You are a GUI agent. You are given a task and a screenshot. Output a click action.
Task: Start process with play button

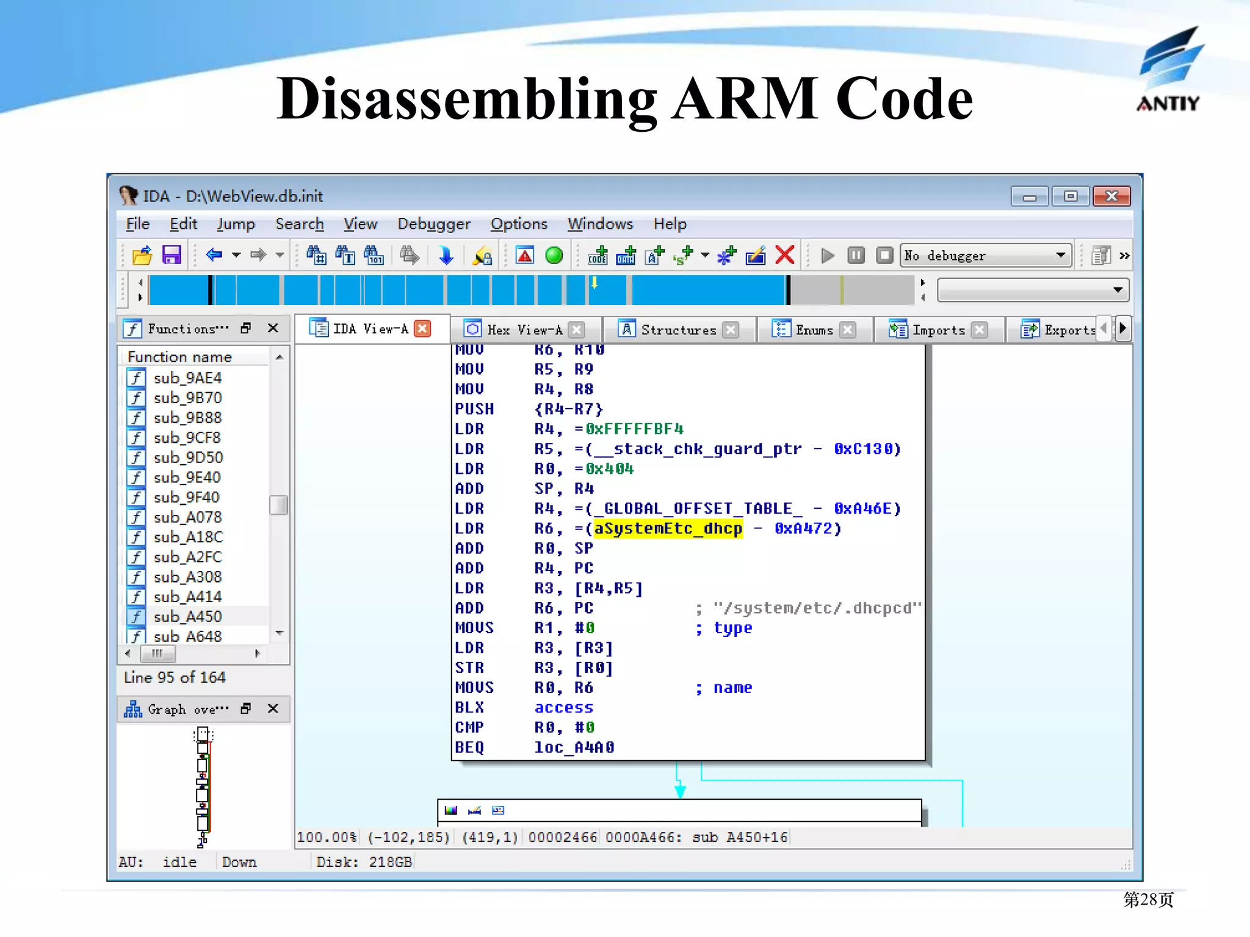(828, 256)
